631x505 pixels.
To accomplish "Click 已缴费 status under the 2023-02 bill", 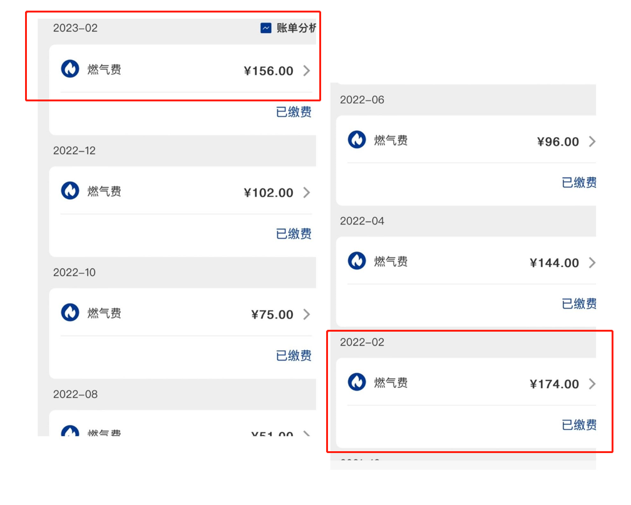I will [x=294, y=112].
